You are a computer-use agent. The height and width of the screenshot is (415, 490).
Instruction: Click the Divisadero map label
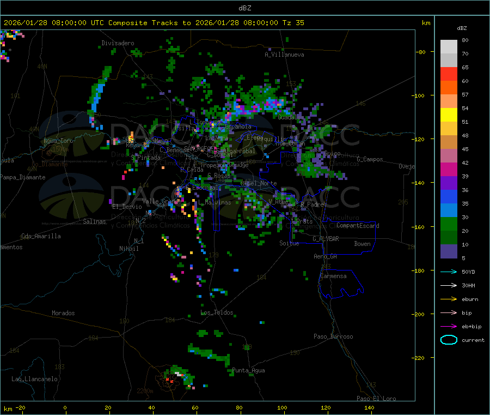pos(118,43)
